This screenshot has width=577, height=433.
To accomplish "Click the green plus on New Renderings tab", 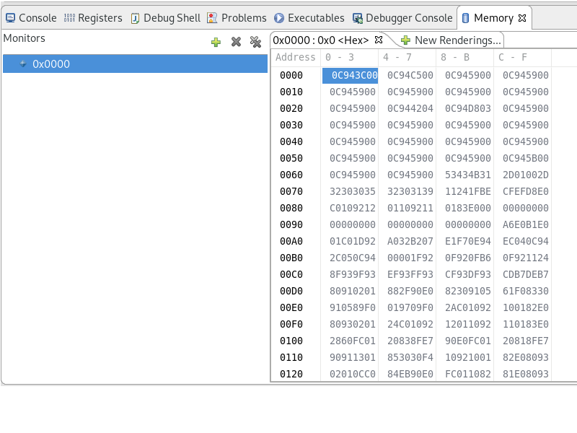I will (x=405, y=40).
